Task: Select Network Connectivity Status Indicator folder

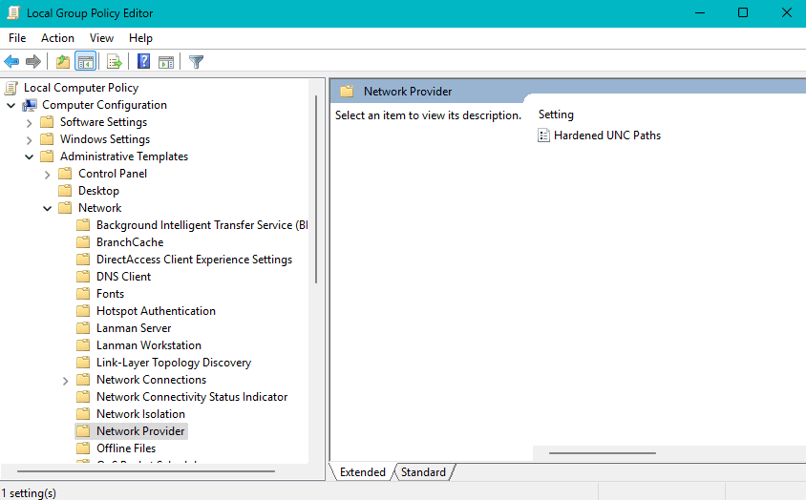Action: pos(192,397)
